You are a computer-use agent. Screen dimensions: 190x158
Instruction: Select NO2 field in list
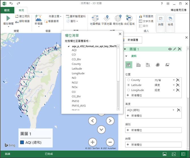pyautogui.click(x=75, y=83)
